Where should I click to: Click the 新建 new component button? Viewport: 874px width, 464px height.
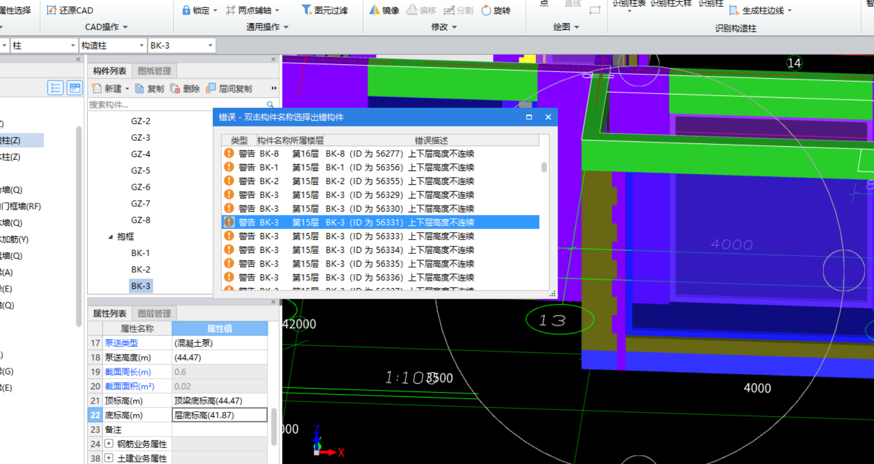(x=107, y=89)
